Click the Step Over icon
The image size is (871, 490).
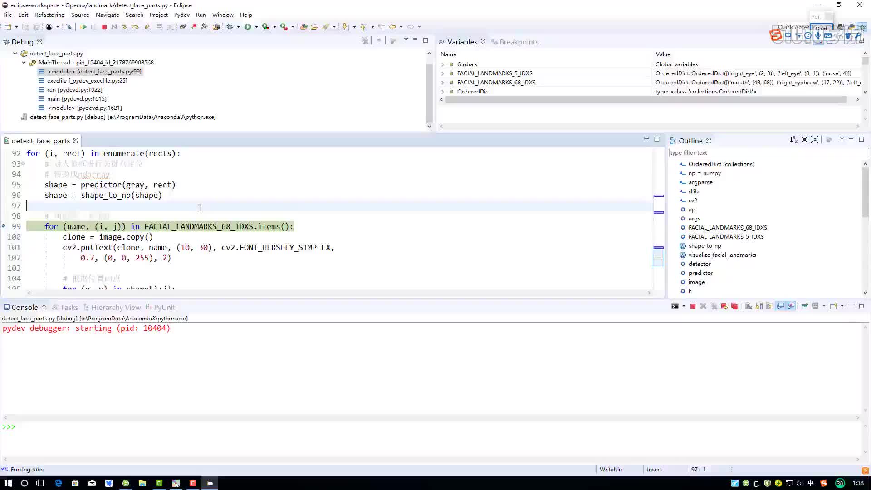(x=135, y=27)
